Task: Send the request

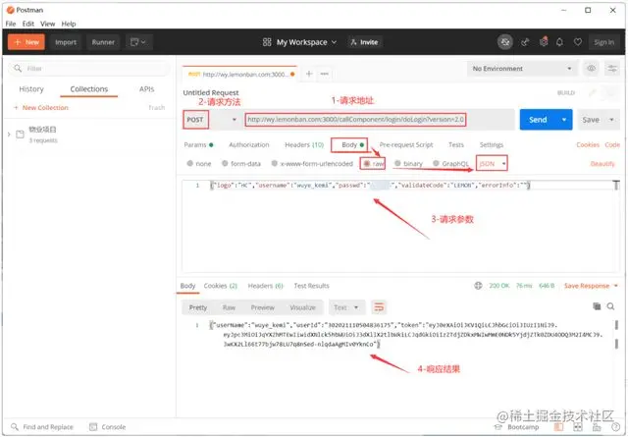Action: pos(538,120)
